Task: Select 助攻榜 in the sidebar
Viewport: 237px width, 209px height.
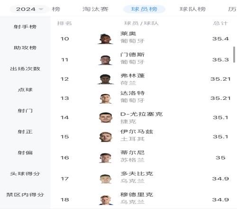Action: tap(25, 47)
